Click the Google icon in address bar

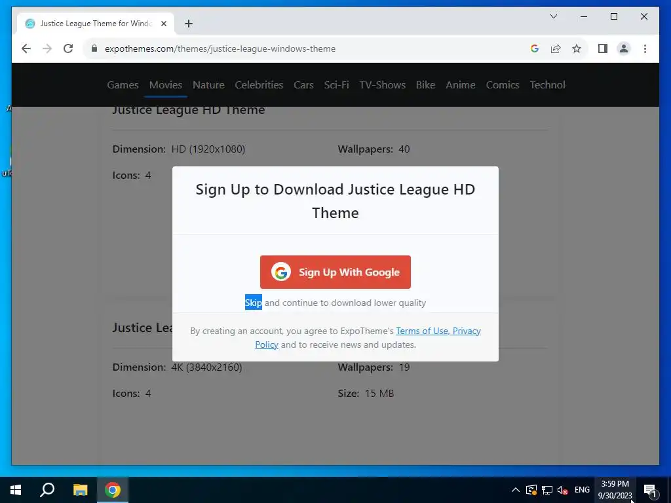[x=535, y=48]
